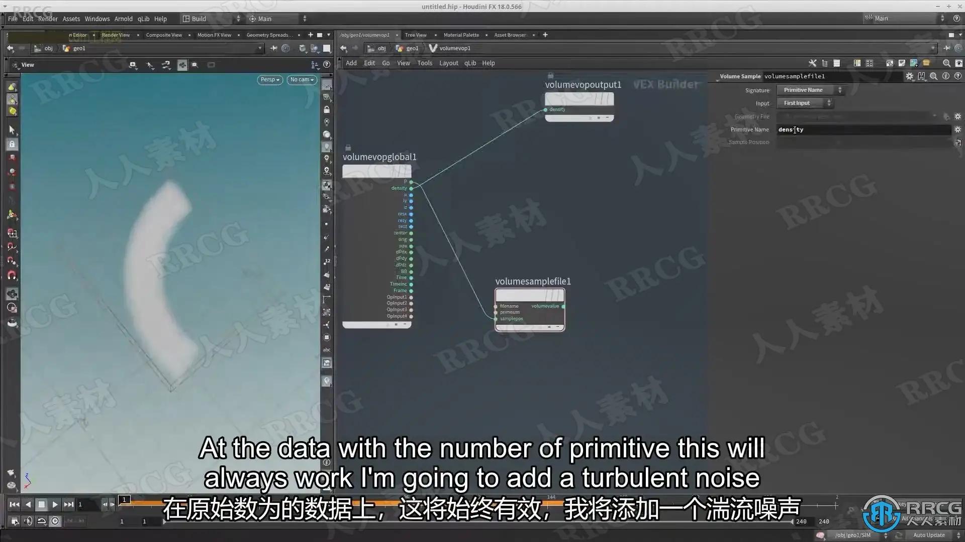Pin the network pane path

point(947,48)
